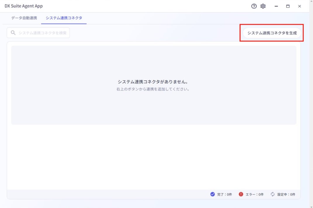Maximize the DX Suite Agent App window

pos(288,6)
